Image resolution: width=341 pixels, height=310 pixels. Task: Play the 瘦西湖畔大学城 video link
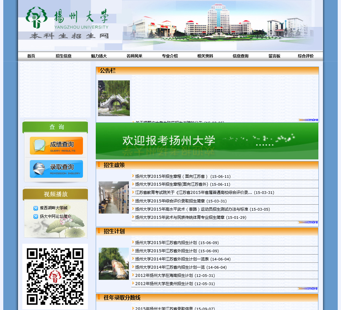pyautogui.click(x=53, y=208)
